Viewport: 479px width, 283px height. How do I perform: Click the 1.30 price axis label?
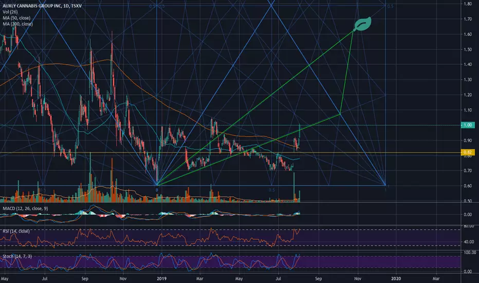[x=468, y=80]
